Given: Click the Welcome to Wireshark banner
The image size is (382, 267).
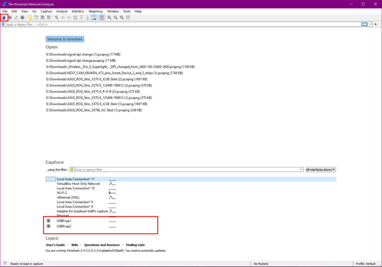Looking at the screenshot, I should pos(65,39).
